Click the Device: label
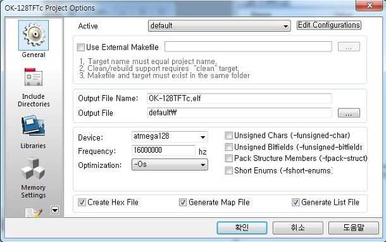Screen dimensions: 386x242 90,137
